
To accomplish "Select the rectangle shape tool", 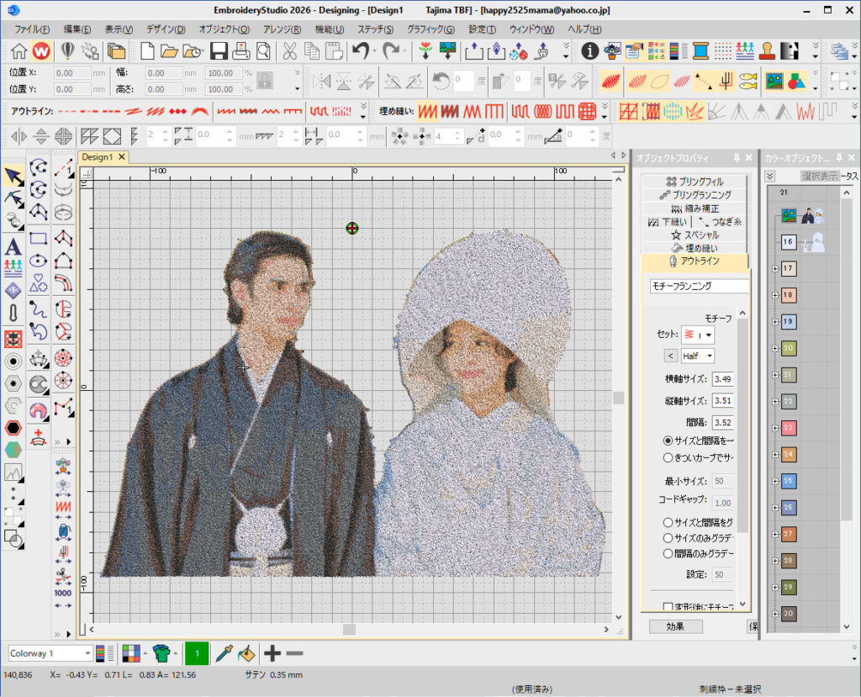I will tap(38, 239).
